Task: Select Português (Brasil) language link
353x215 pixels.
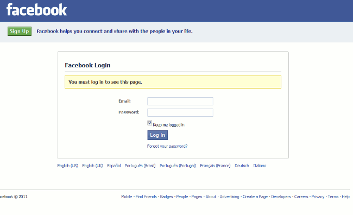Action: (x=140, y=166)
